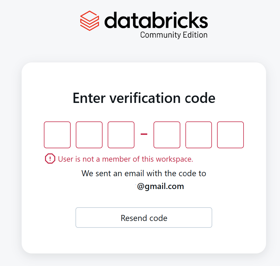Click the "Enter verification code" heading
Image resolution: width=280 pixels, height=266 pixels.
144,98
